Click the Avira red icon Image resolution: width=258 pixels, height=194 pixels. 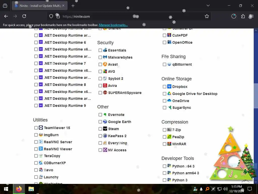pos(105,85)
